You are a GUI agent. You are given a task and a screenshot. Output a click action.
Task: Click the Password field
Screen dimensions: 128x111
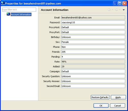click(x=93, y=23)
